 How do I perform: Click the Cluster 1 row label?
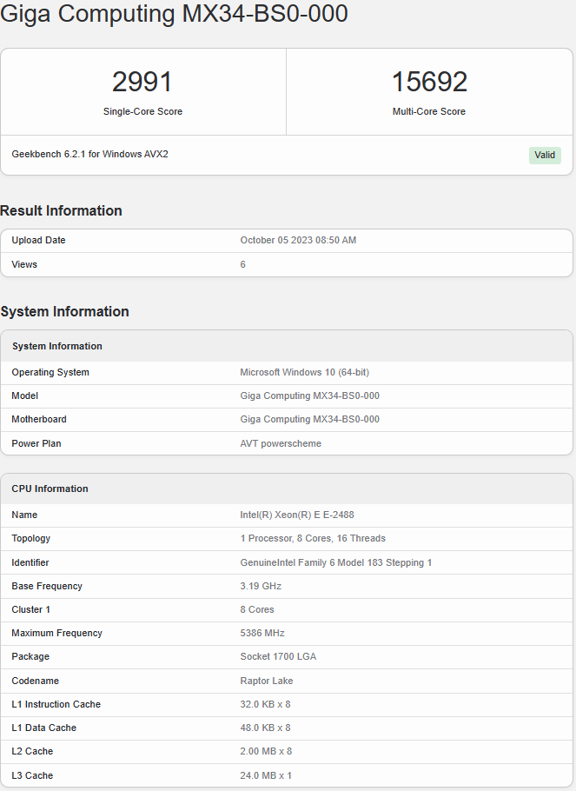click(x=30, y=609)
